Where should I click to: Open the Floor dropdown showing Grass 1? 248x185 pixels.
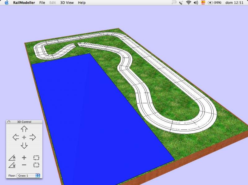29,175
